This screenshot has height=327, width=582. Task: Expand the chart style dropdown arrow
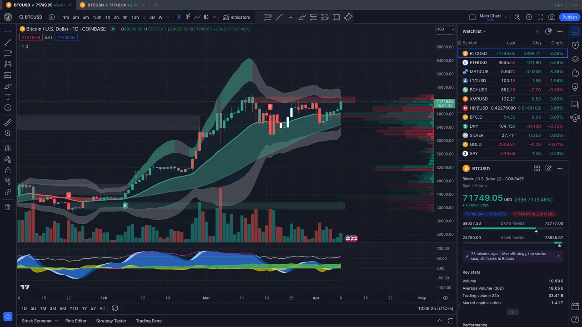point(215,17)
